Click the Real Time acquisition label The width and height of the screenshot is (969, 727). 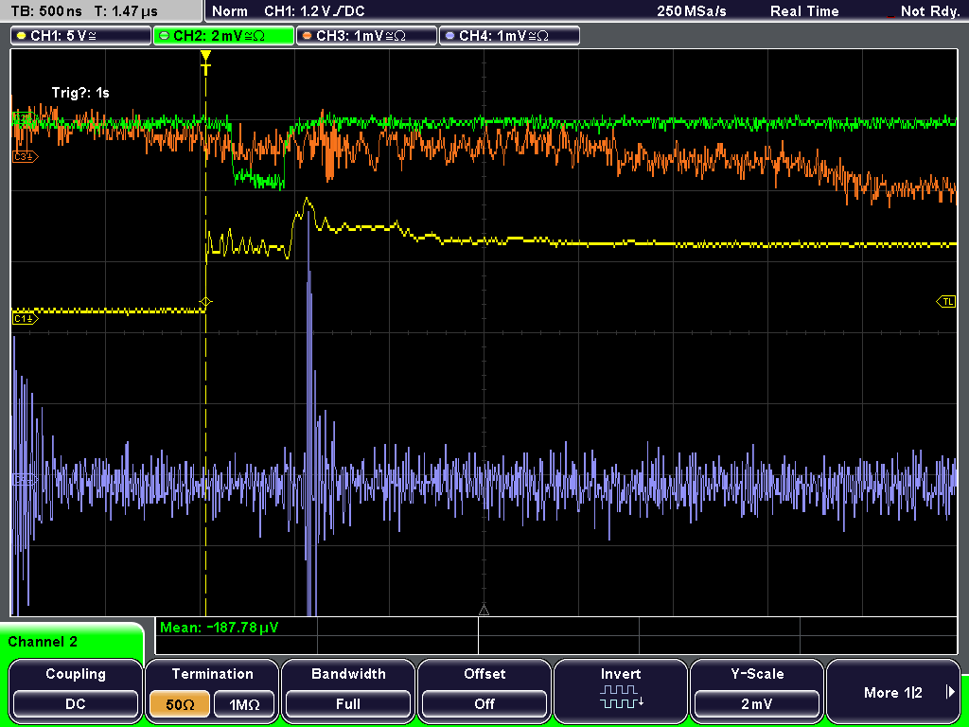(804, 11)
